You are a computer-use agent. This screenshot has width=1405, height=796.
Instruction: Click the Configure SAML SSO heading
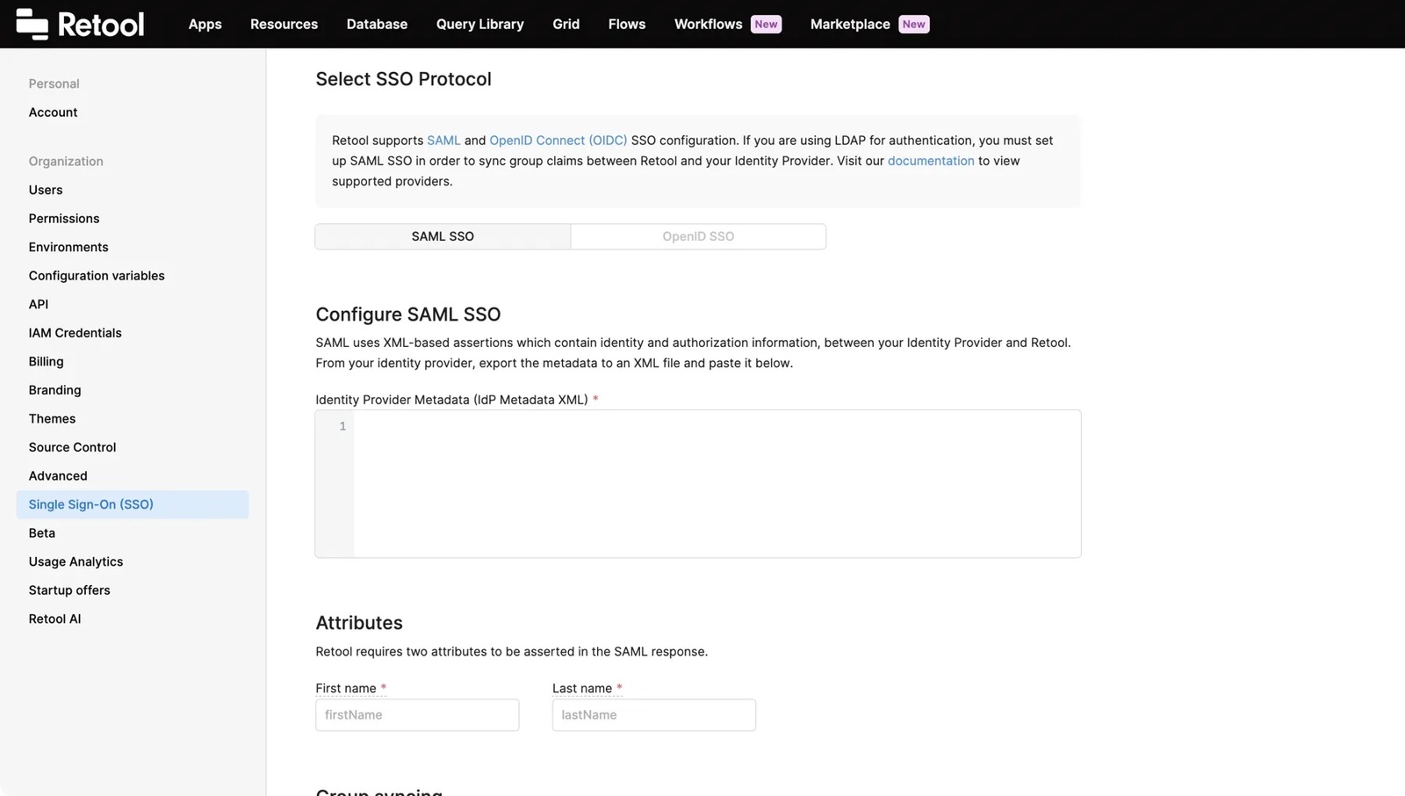[x=408, y=315]
